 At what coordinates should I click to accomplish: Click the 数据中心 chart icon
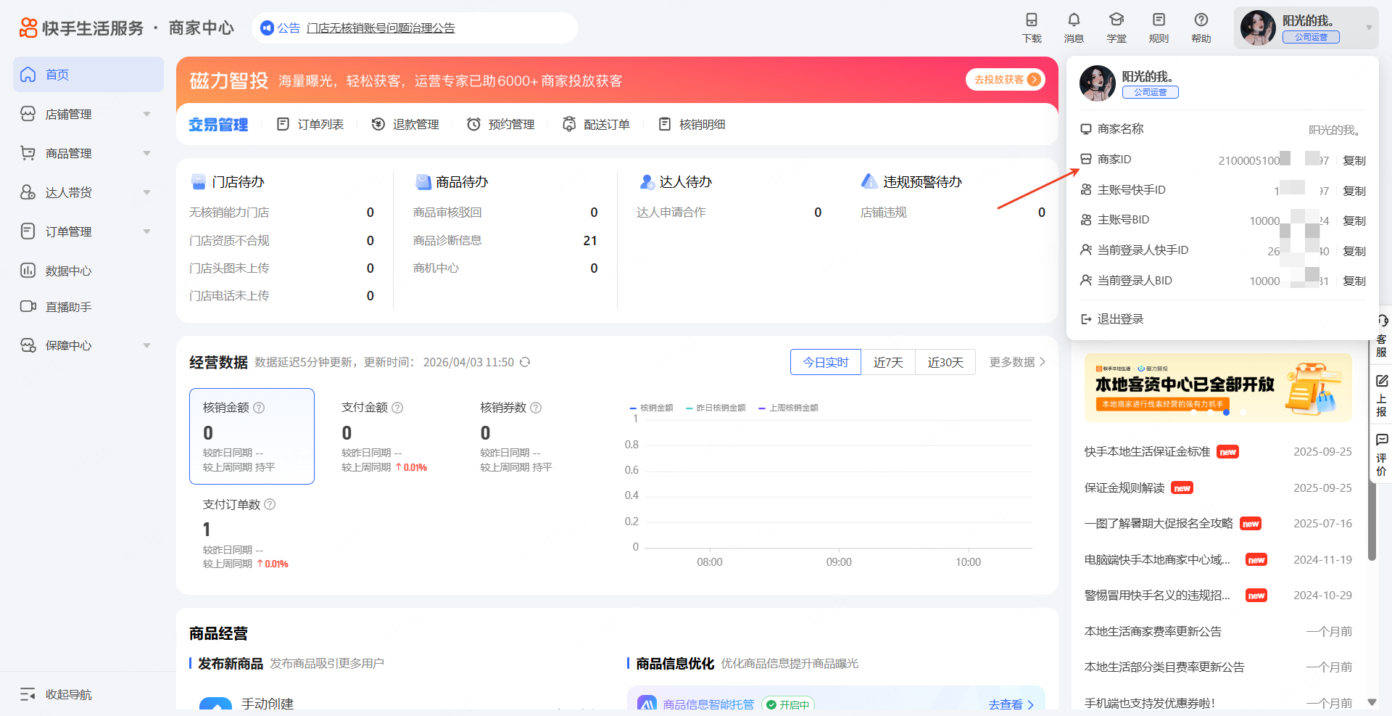pos(28,271)
